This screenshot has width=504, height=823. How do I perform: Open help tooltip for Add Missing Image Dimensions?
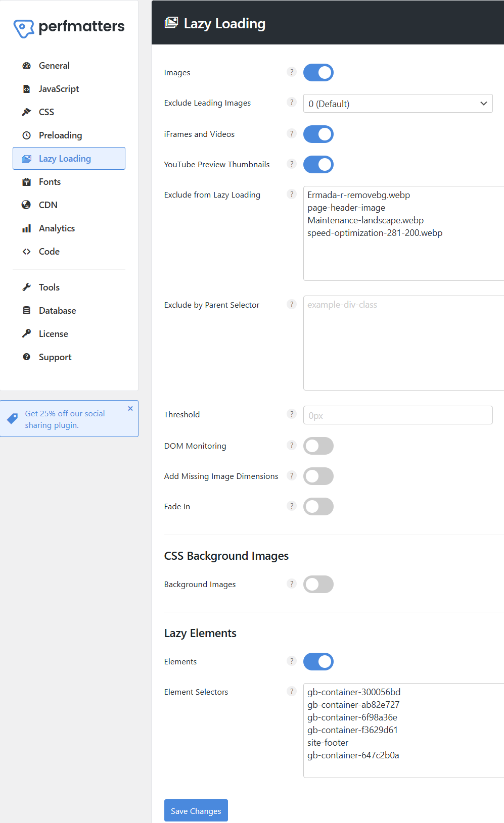coord(292,476)
